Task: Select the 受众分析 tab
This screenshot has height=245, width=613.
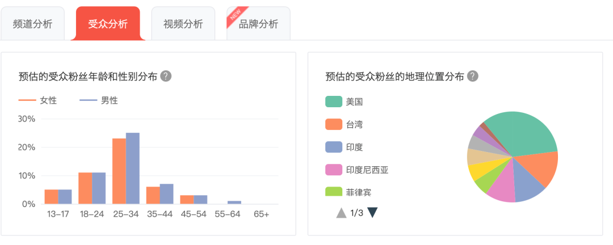Action: (x=108, y=23)
